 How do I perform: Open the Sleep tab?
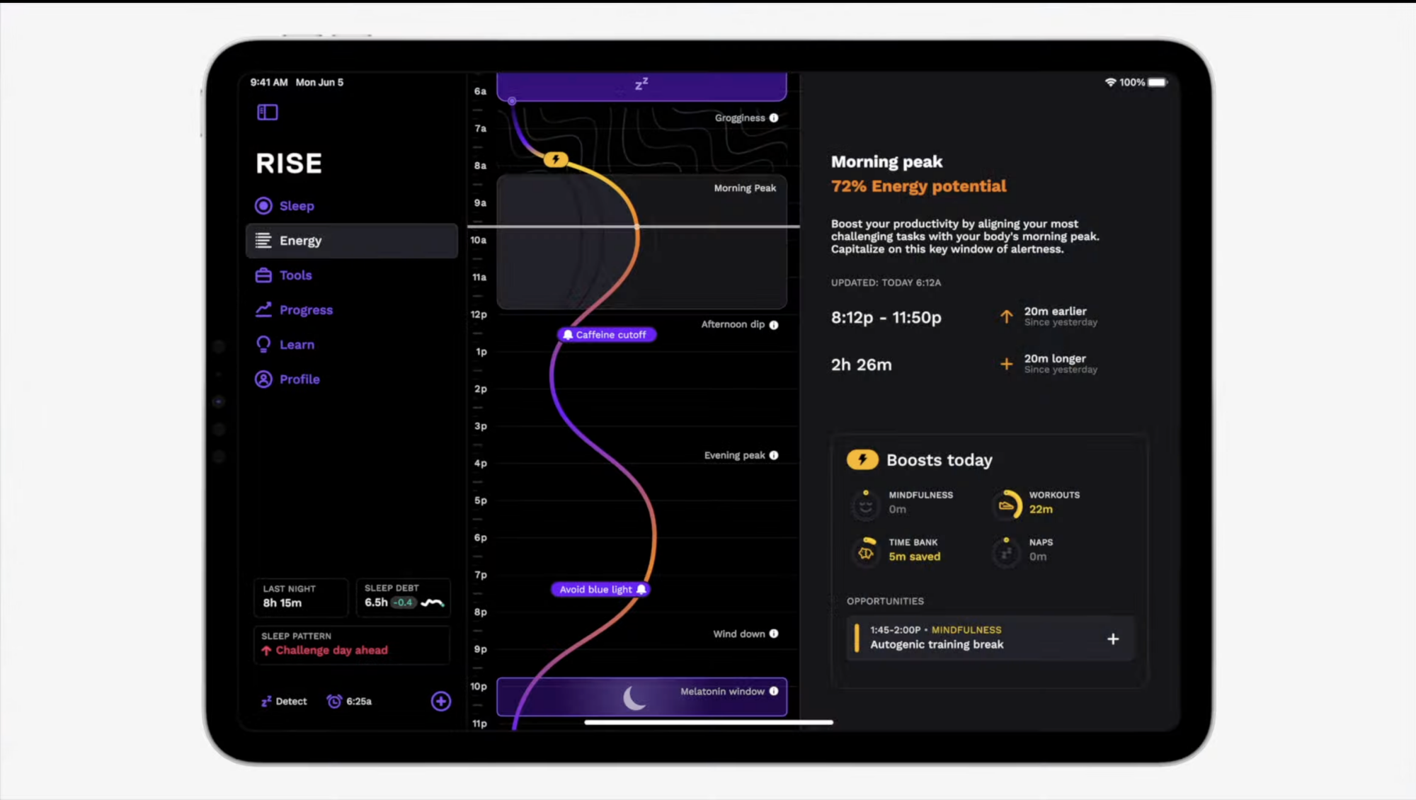coord(297,205)
